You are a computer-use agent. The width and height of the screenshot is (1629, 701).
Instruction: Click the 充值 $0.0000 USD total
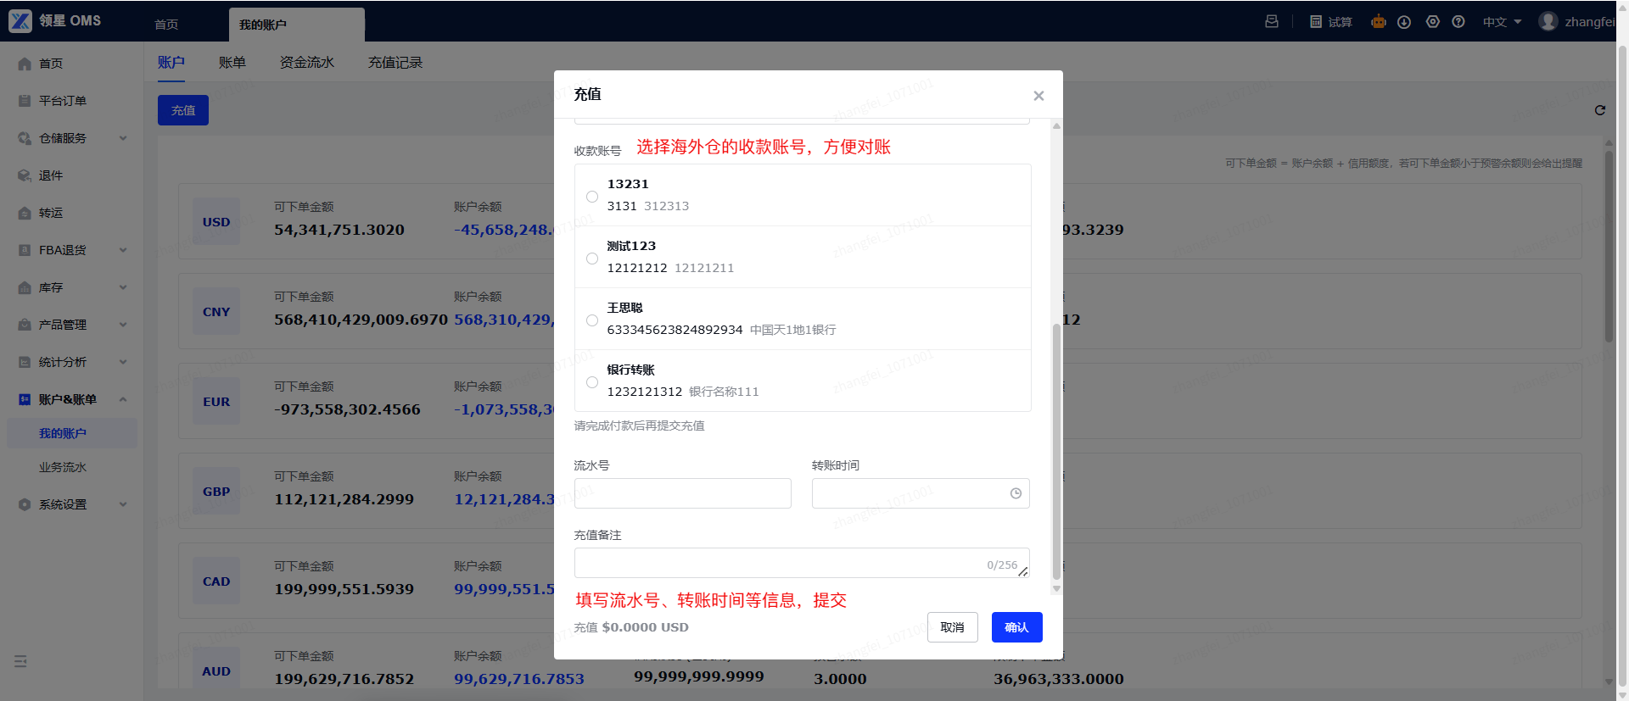tap(631, 627)
